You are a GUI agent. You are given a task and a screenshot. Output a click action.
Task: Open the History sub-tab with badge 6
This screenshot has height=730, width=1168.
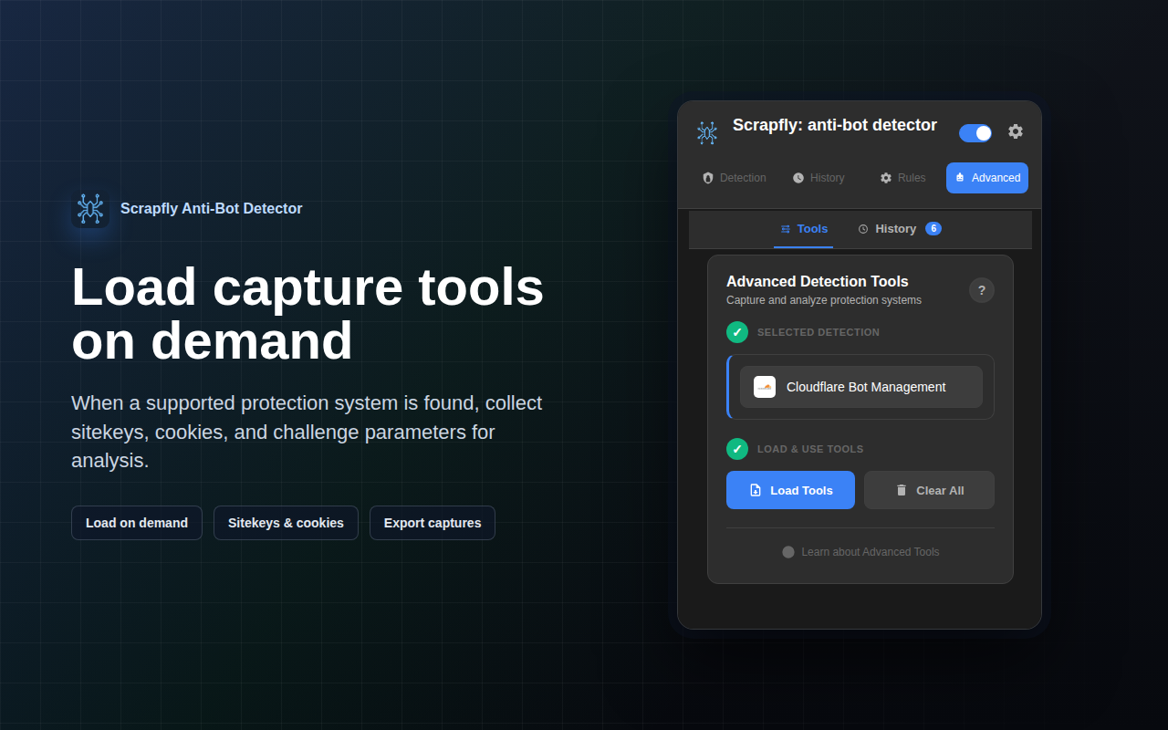coord(899,229)
